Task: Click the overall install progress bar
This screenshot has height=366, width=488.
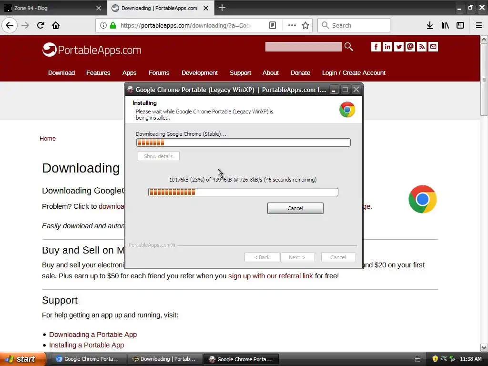Action: point(244,142)
